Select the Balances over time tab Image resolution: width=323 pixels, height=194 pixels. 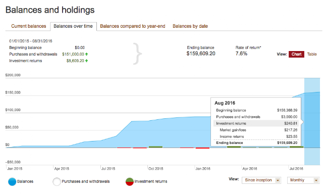tap(73, 26)
